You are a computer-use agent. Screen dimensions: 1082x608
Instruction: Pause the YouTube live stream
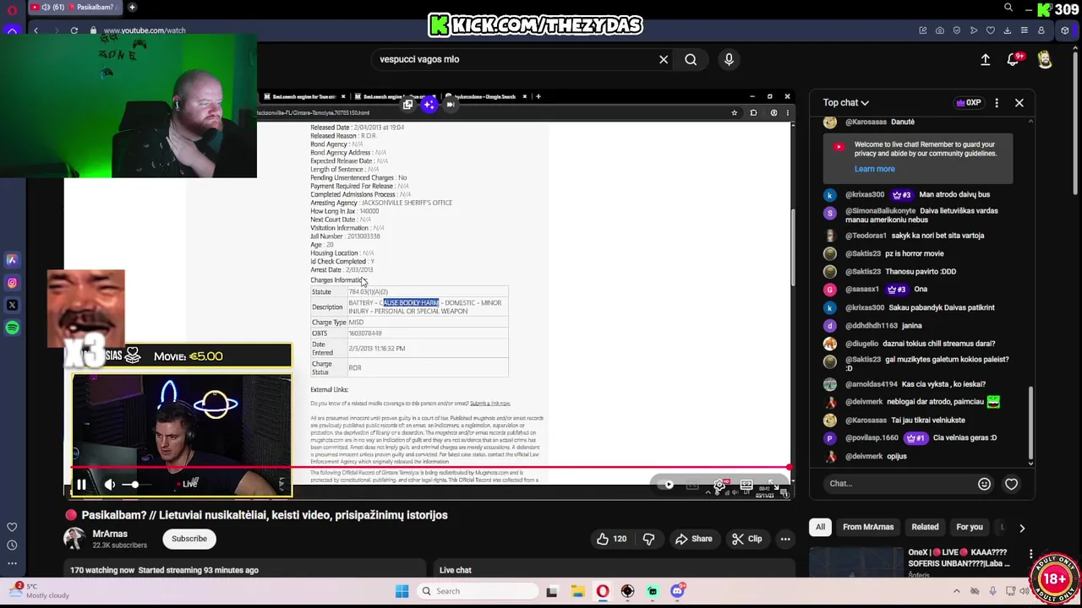(81, 485)
